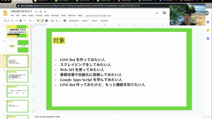
Task: Go back in the browser
Action: 3,6
